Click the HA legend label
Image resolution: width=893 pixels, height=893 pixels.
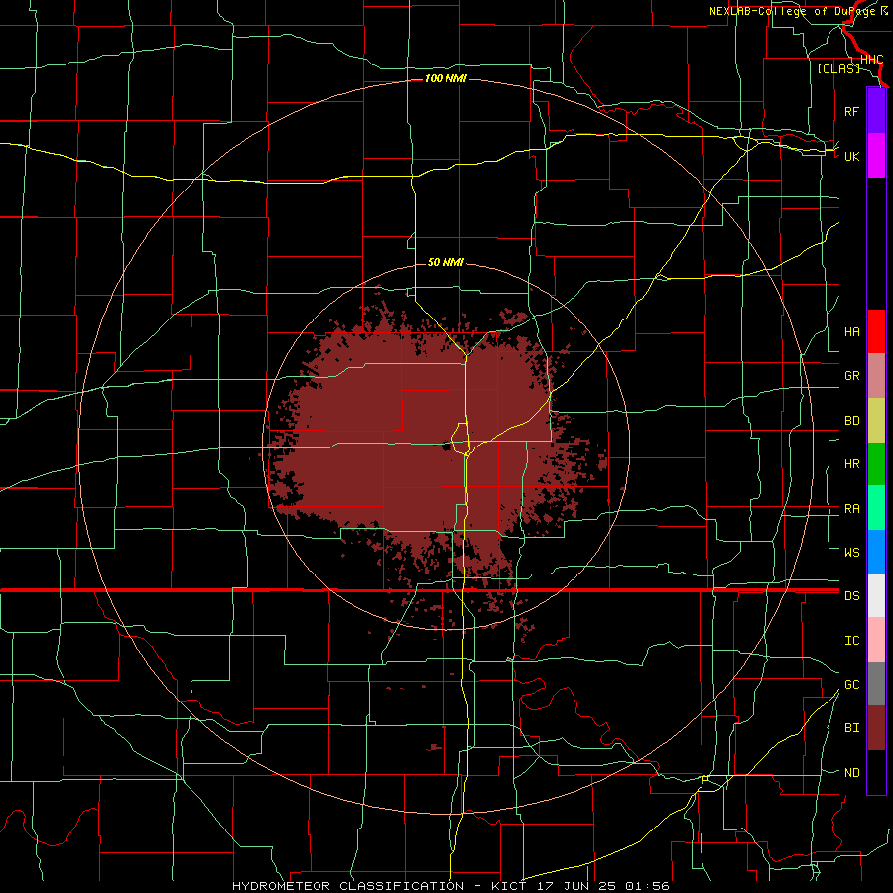pyautogui.click(x=851, y=331)
